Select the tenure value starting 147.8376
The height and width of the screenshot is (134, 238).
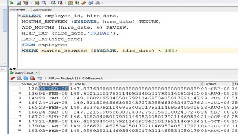tap(135, 89)
